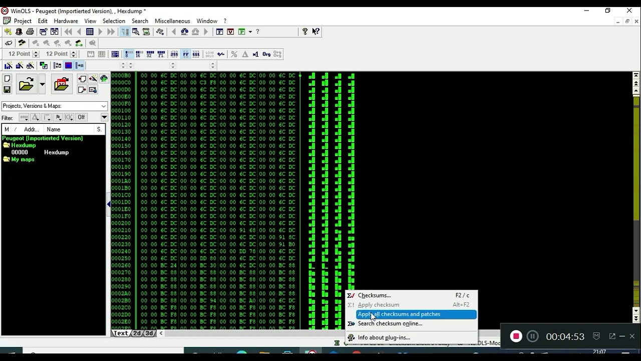Toggle 16-bit display mode
The height and width of the screenshot is (361, 641).
(139, 54)
